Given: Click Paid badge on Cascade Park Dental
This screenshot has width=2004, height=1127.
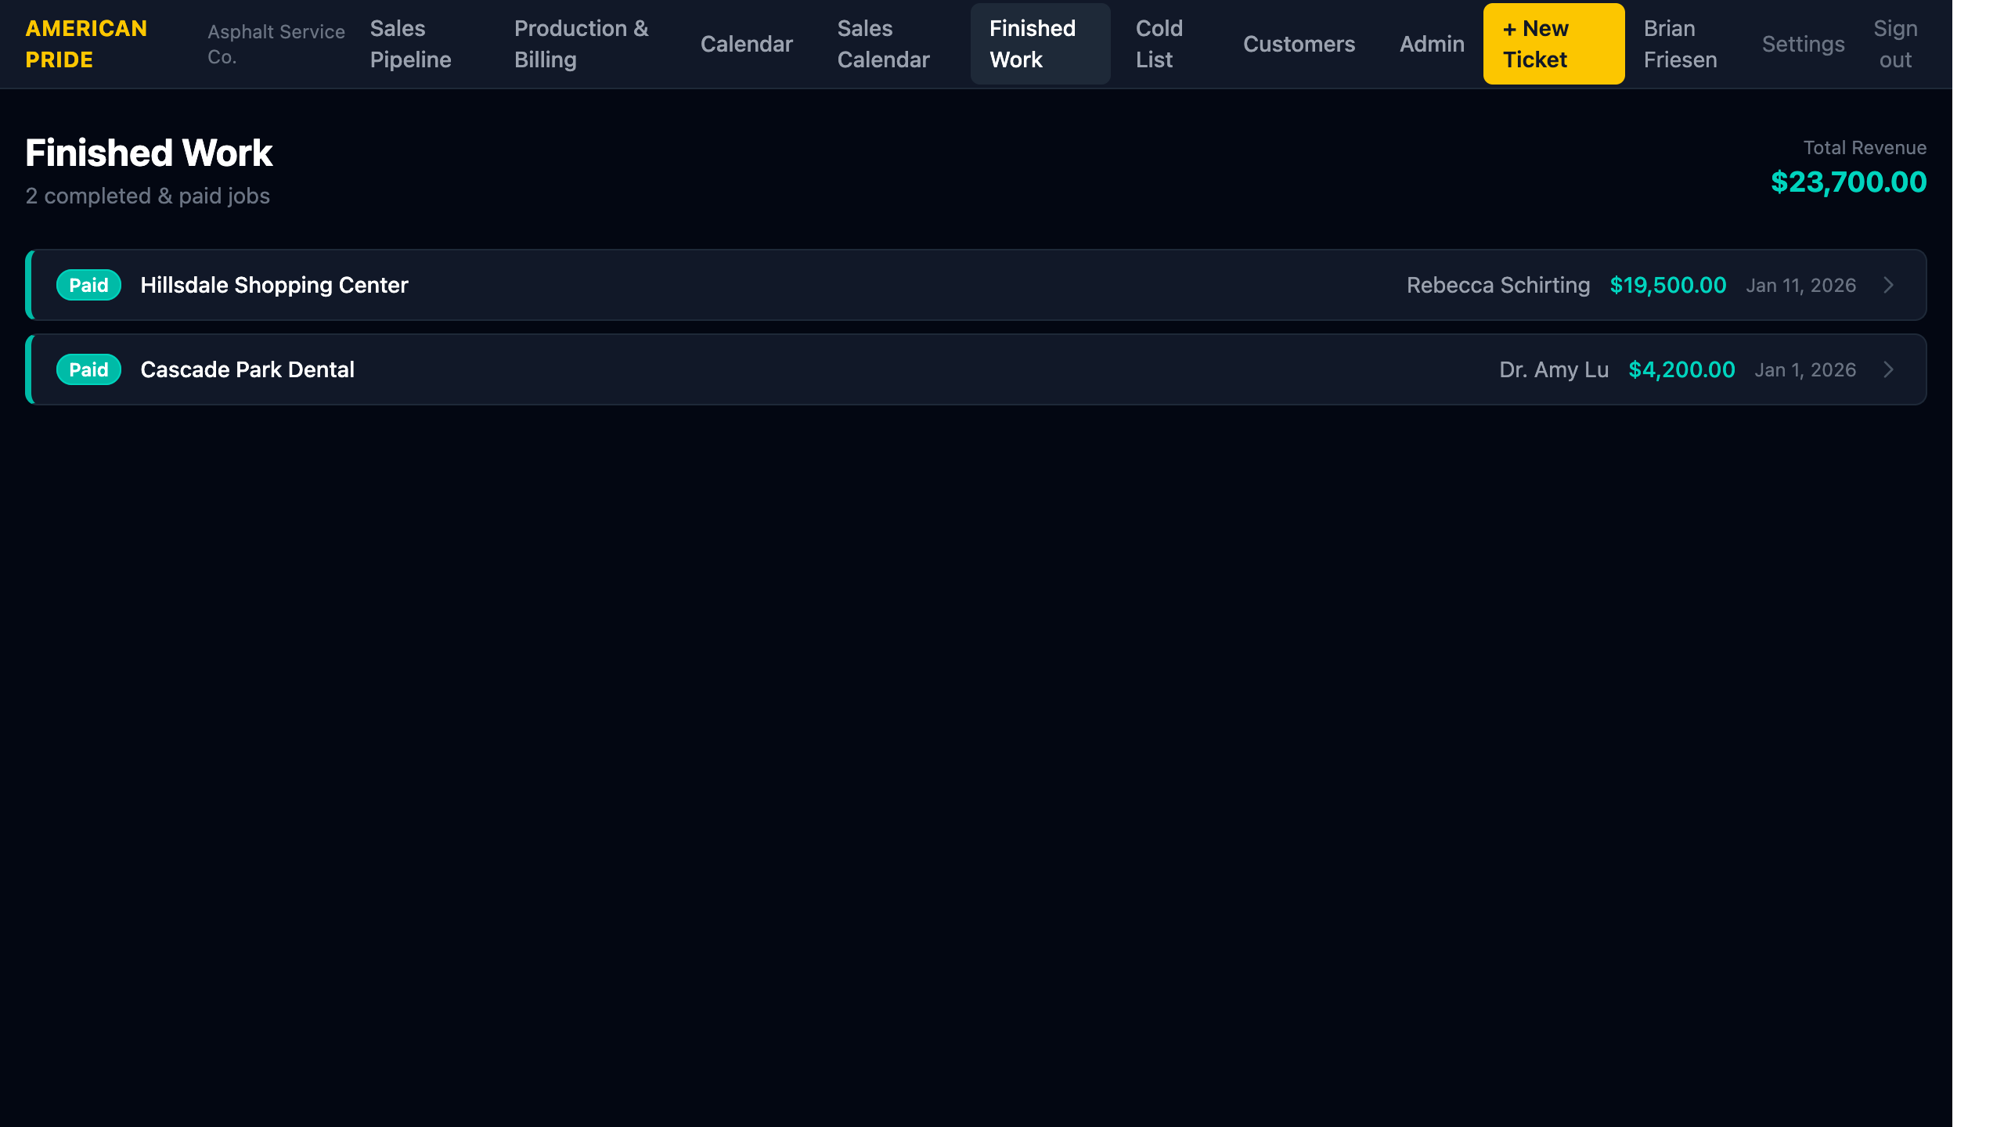Looking at the screenshot, I should [x=88, y=369].
